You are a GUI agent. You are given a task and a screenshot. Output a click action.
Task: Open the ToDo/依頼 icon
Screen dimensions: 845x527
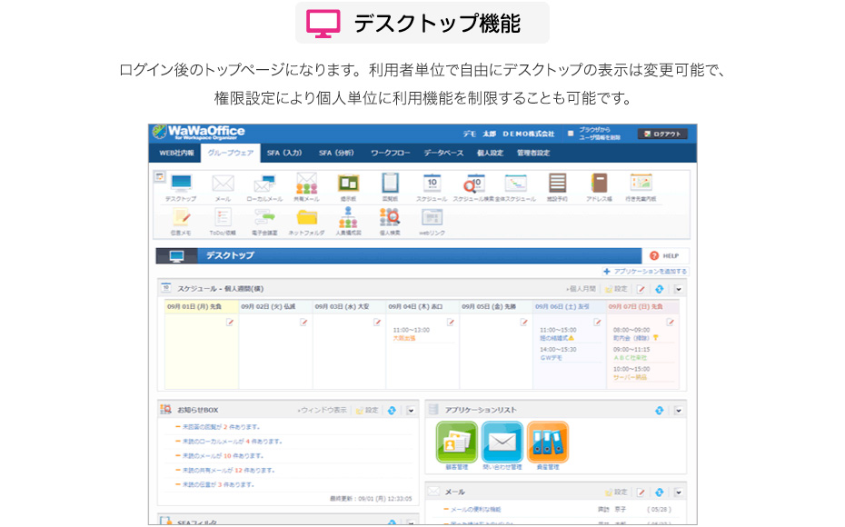pos(223,218)
